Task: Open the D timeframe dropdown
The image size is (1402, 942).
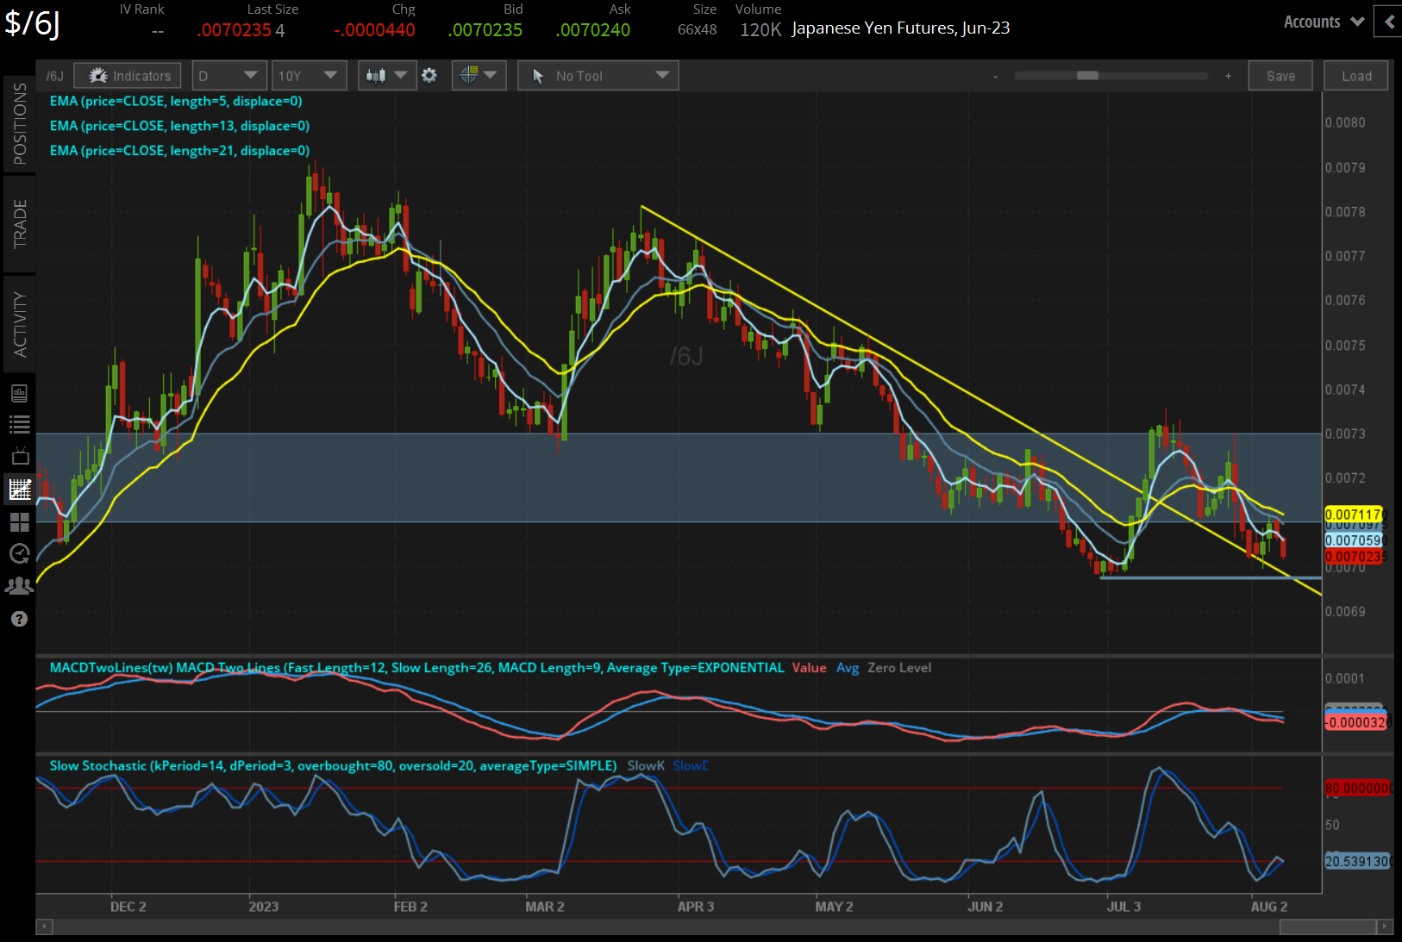Action: click(x=228, y=75)
